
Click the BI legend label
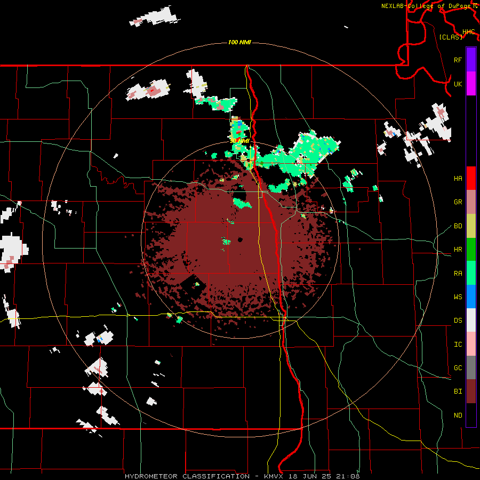point(458,391)
